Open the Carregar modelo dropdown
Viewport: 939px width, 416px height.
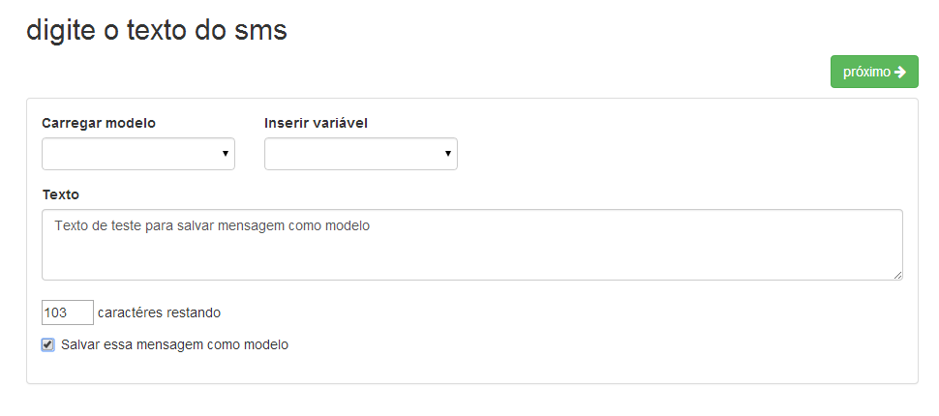[x=137, y=154]
